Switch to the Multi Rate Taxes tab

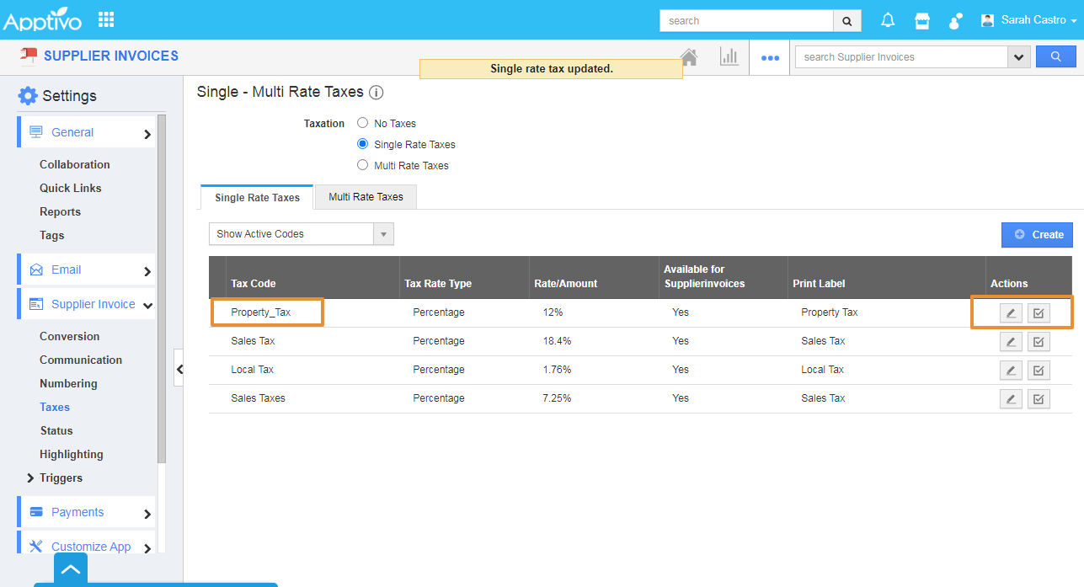366,197
